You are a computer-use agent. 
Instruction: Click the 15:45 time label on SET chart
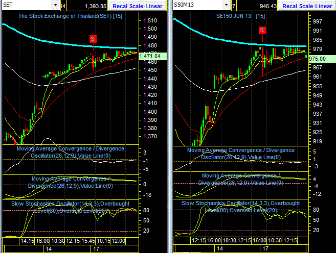coord(88,241)
